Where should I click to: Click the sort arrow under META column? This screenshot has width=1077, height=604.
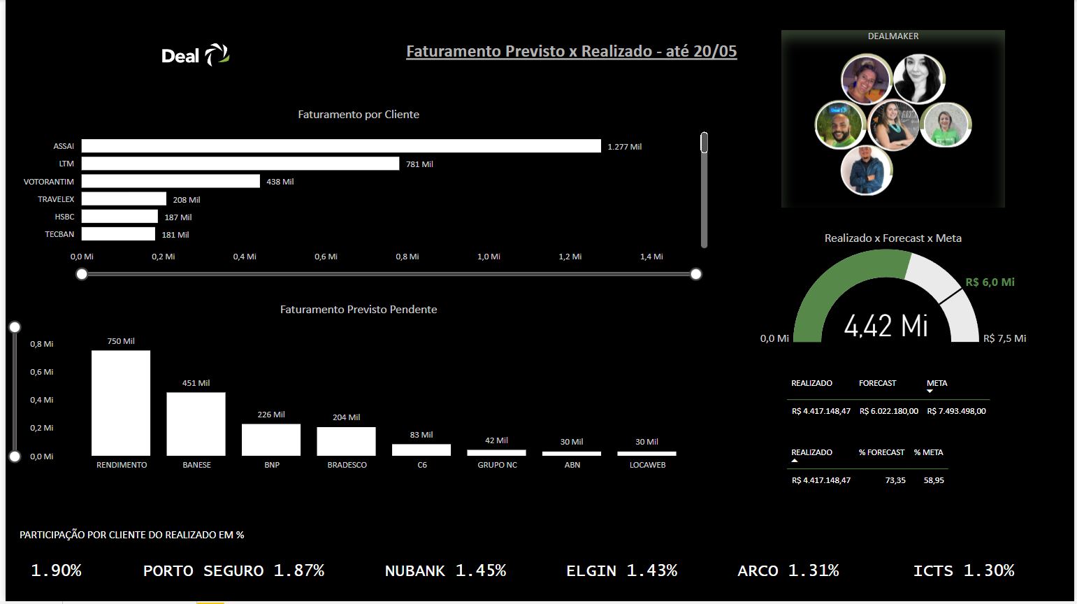click(x=930, y=391)
